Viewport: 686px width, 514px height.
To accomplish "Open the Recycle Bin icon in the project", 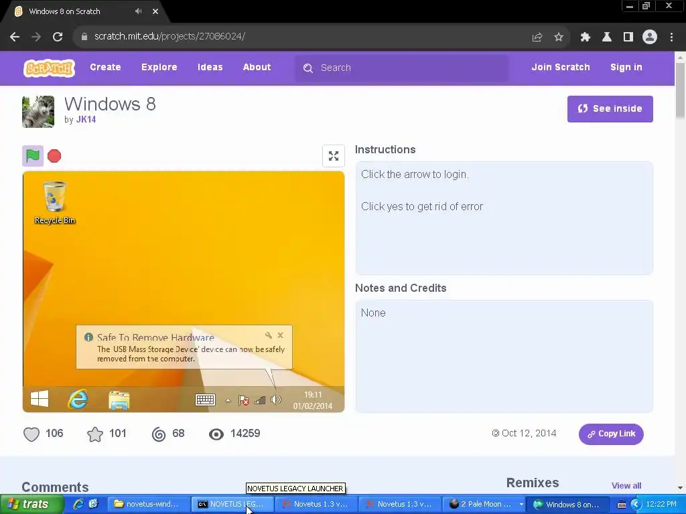I will point(55,203).
